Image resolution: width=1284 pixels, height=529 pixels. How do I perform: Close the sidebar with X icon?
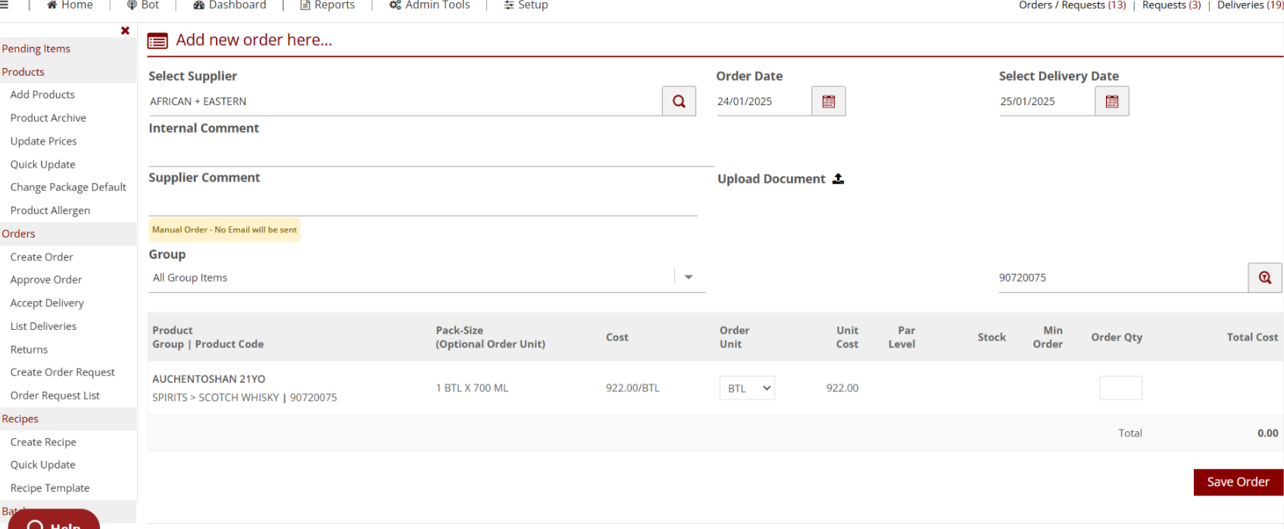point(125,31)
